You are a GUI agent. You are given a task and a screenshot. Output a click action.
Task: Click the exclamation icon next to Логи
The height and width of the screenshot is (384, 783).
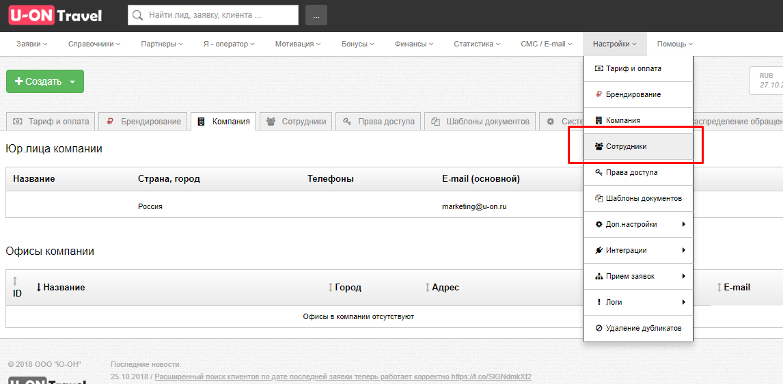point(599,302)
